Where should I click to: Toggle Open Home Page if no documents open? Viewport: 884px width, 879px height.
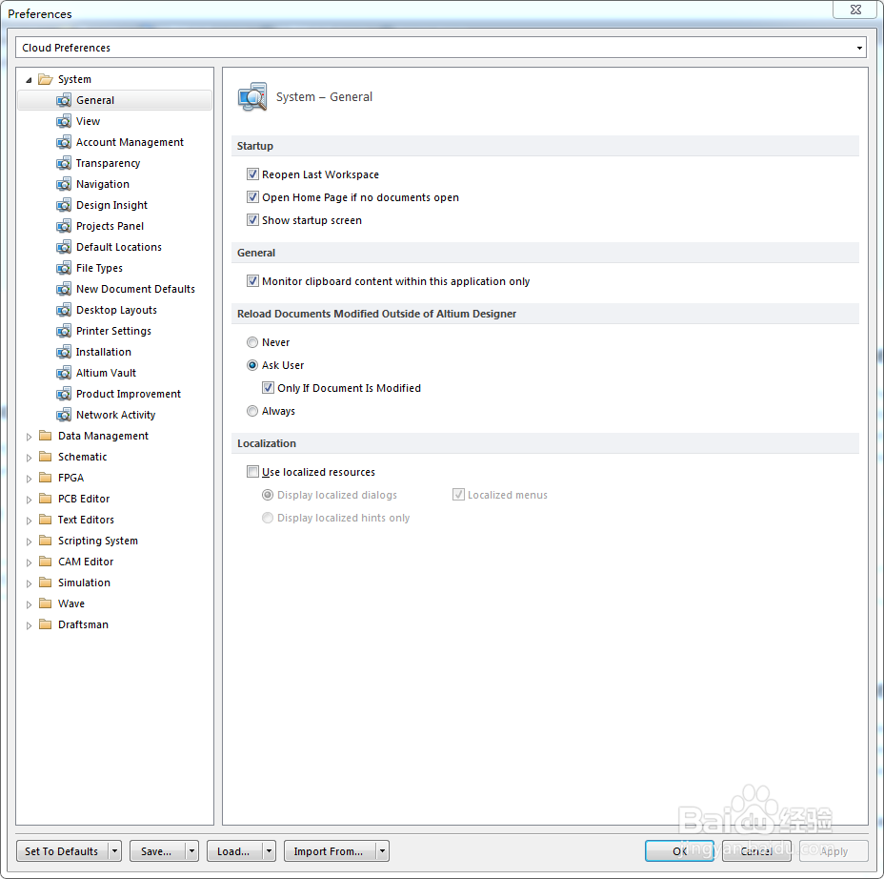pyautogui.click(x=252, y=197)
